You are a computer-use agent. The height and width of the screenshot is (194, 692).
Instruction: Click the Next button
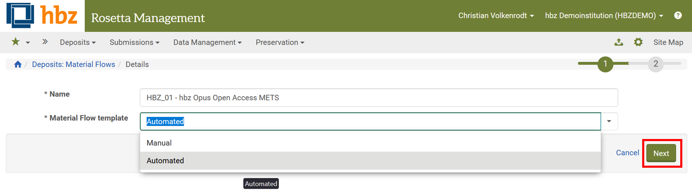(x=661, y=153)
